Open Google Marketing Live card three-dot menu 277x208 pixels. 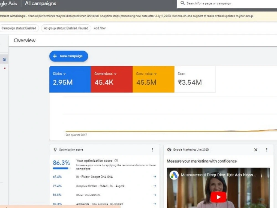click(266, 150)
